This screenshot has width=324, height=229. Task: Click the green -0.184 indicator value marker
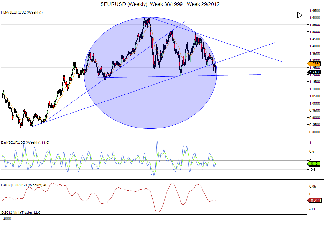point(315,164)
